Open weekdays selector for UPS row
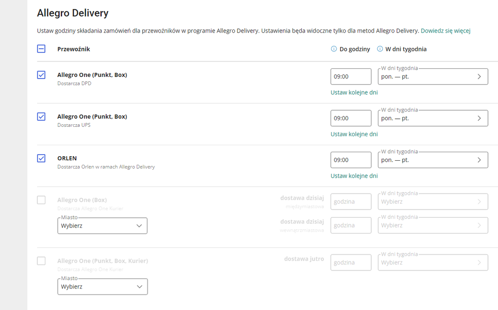498x310 pixels. [433, 118]
